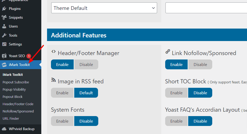Disable Header/Footer Manager
This screenshot has height=134, width=247.
click(x=86, y=64)
